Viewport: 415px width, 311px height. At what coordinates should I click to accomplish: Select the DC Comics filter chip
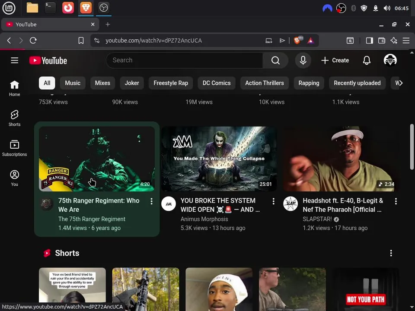[x=217, y=83]
